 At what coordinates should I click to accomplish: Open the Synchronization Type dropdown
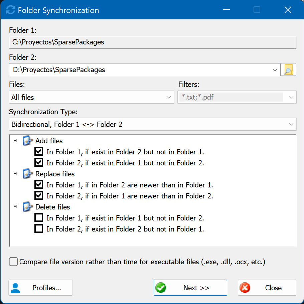153,124
